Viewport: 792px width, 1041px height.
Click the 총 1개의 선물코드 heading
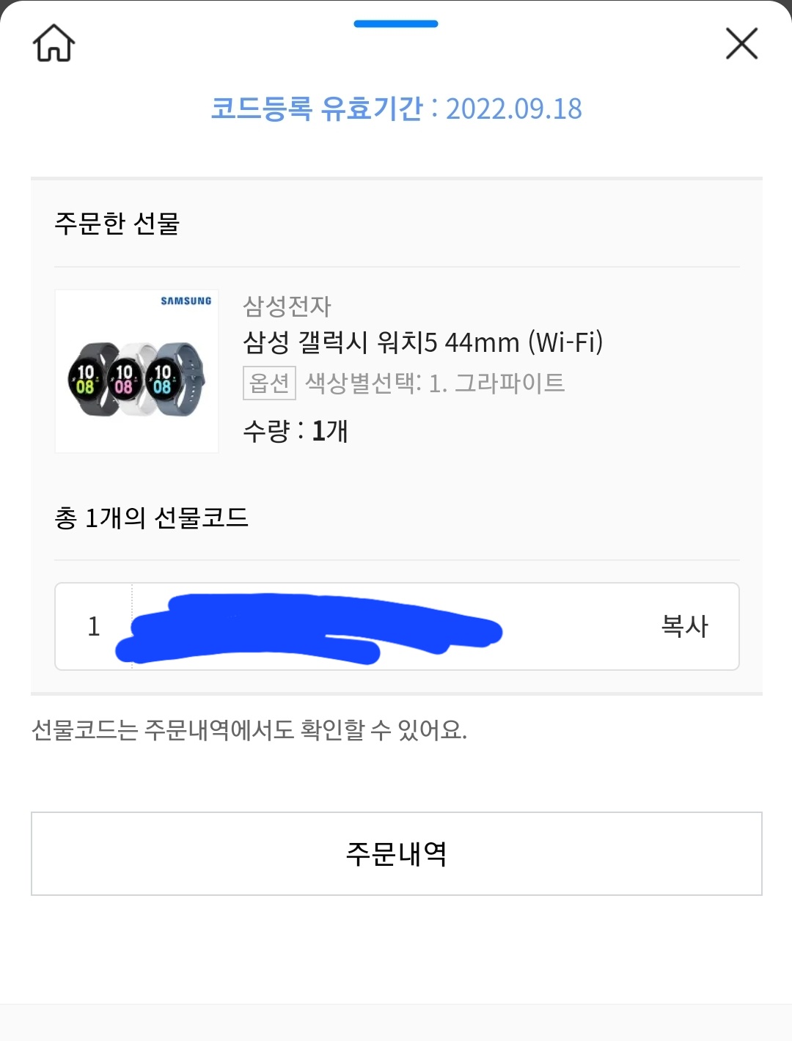[152, 518]
